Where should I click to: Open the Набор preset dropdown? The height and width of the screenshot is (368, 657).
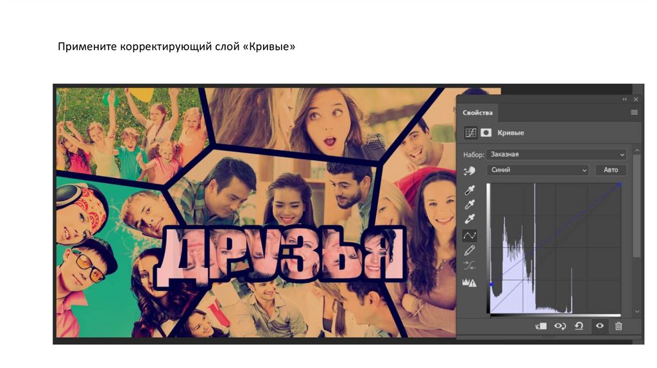(x=556, y=155)
